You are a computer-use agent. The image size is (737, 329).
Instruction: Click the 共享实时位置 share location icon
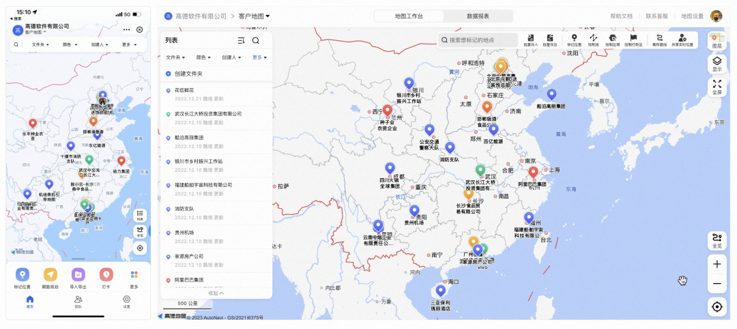pyautogui.click(x=682, y=40)
